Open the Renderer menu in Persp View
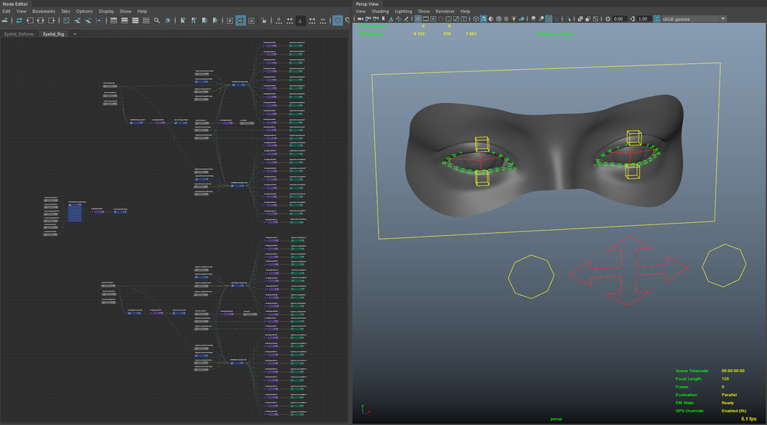The width and height of the screenshot is (767, 425). pyautogui.click(x=445, y=12)
